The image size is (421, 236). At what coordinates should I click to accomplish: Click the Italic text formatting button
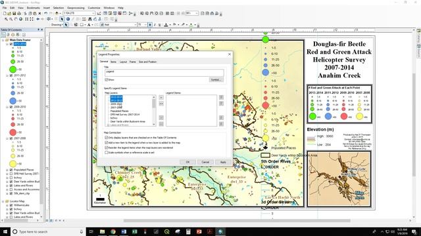point(155,25)
